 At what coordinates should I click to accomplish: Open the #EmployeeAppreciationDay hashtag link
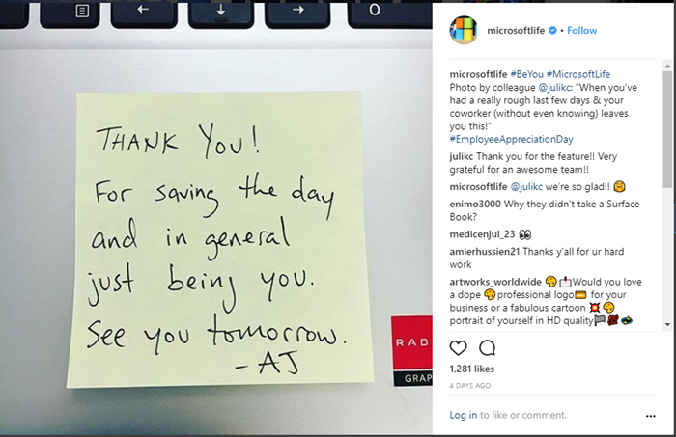point(511,140)
